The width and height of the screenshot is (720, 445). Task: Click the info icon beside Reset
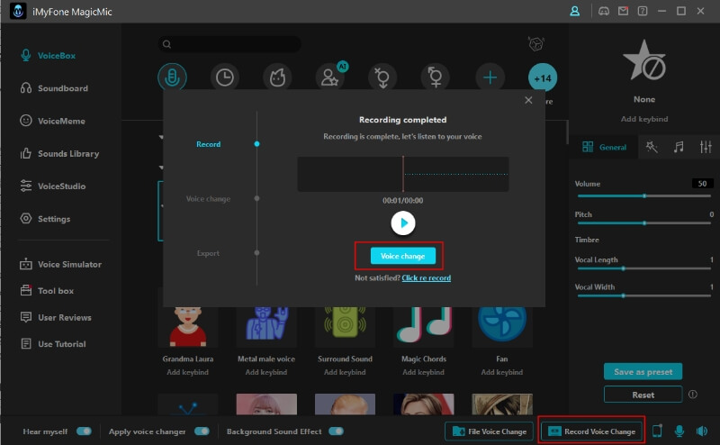pyautogui.click(x=693, y=395)
